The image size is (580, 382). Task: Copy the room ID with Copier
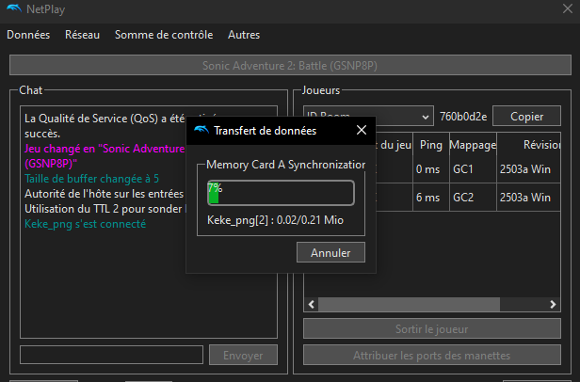coord(526,117)
